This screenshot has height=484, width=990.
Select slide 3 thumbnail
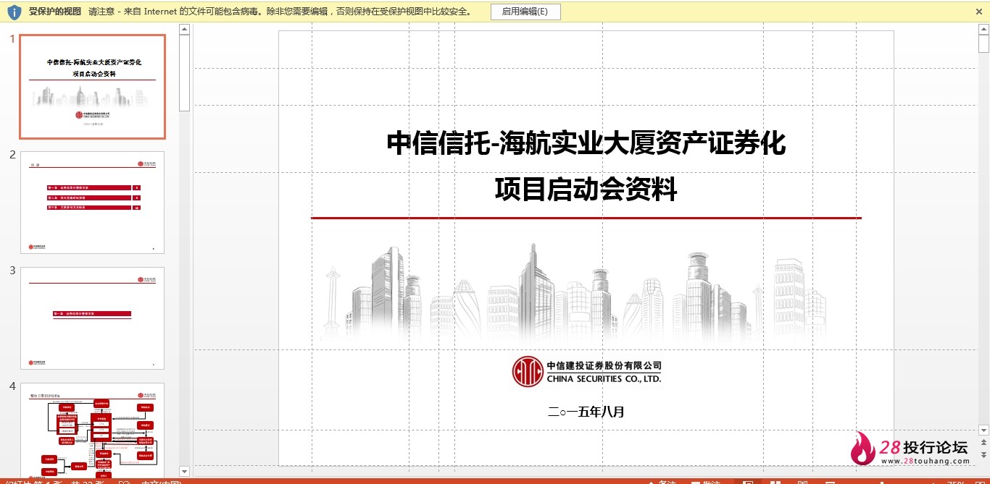click(92, 318)
